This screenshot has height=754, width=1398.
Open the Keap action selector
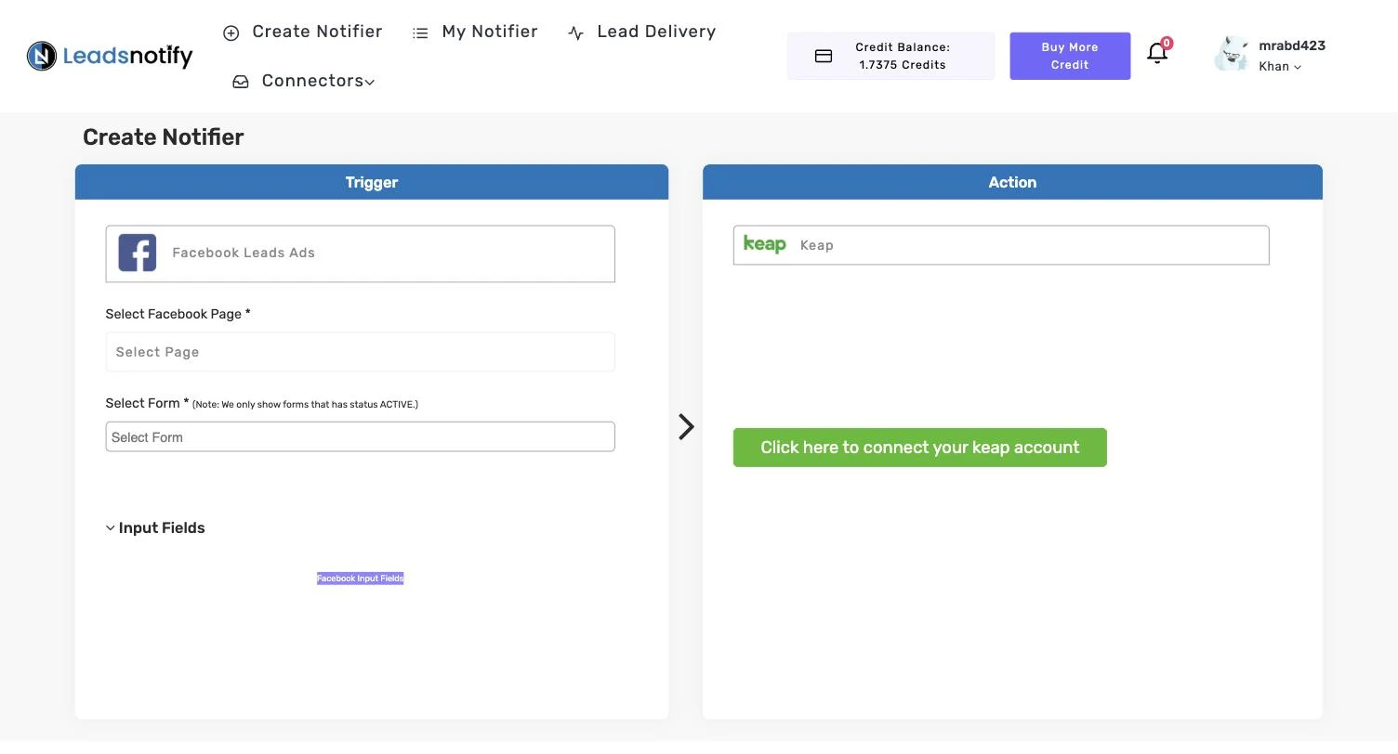click(1001, 245)
